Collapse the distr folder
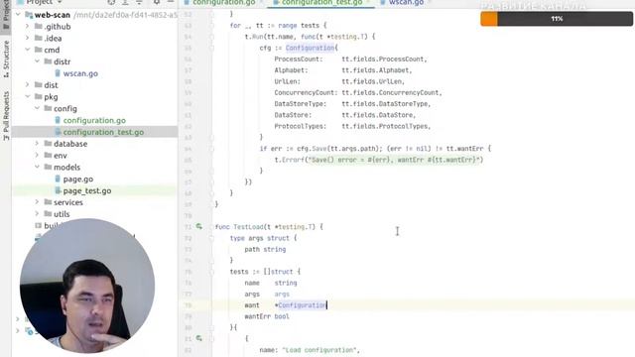 pyautogui.click(x=37, y=61)
